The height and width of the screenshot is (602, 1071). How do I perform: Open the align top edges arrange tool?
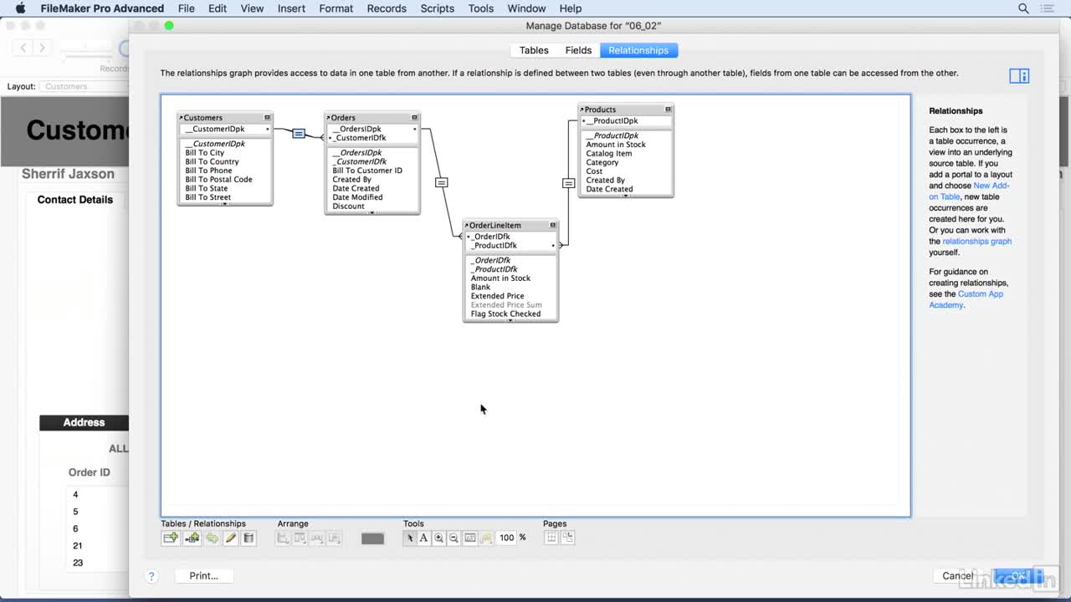pyautogui.click(x=300, y=538)
